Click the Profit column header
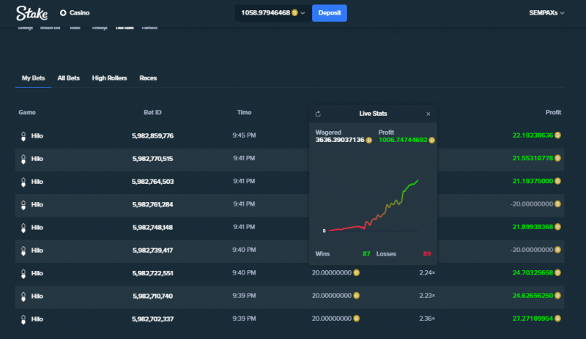 pyautogui.click(x=553, y=113)
